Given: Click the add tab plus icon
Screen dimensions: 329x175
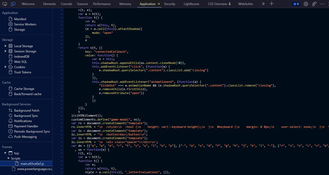Looking at the screenshot, I should tap(272, 4).
